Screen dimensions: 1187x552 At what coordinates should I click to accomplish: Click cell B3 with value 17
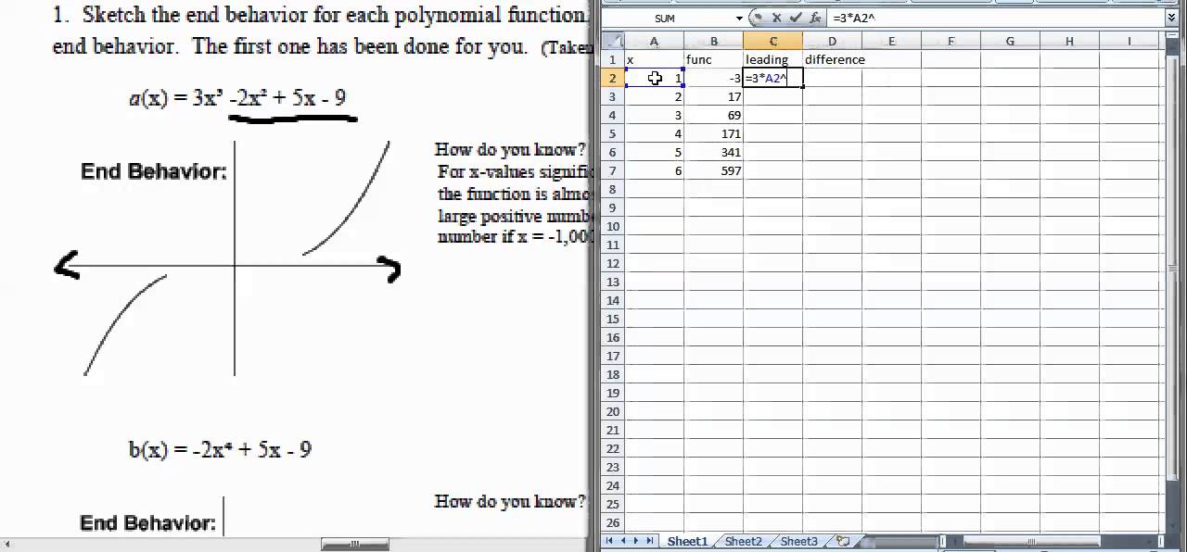coord(713,96)
